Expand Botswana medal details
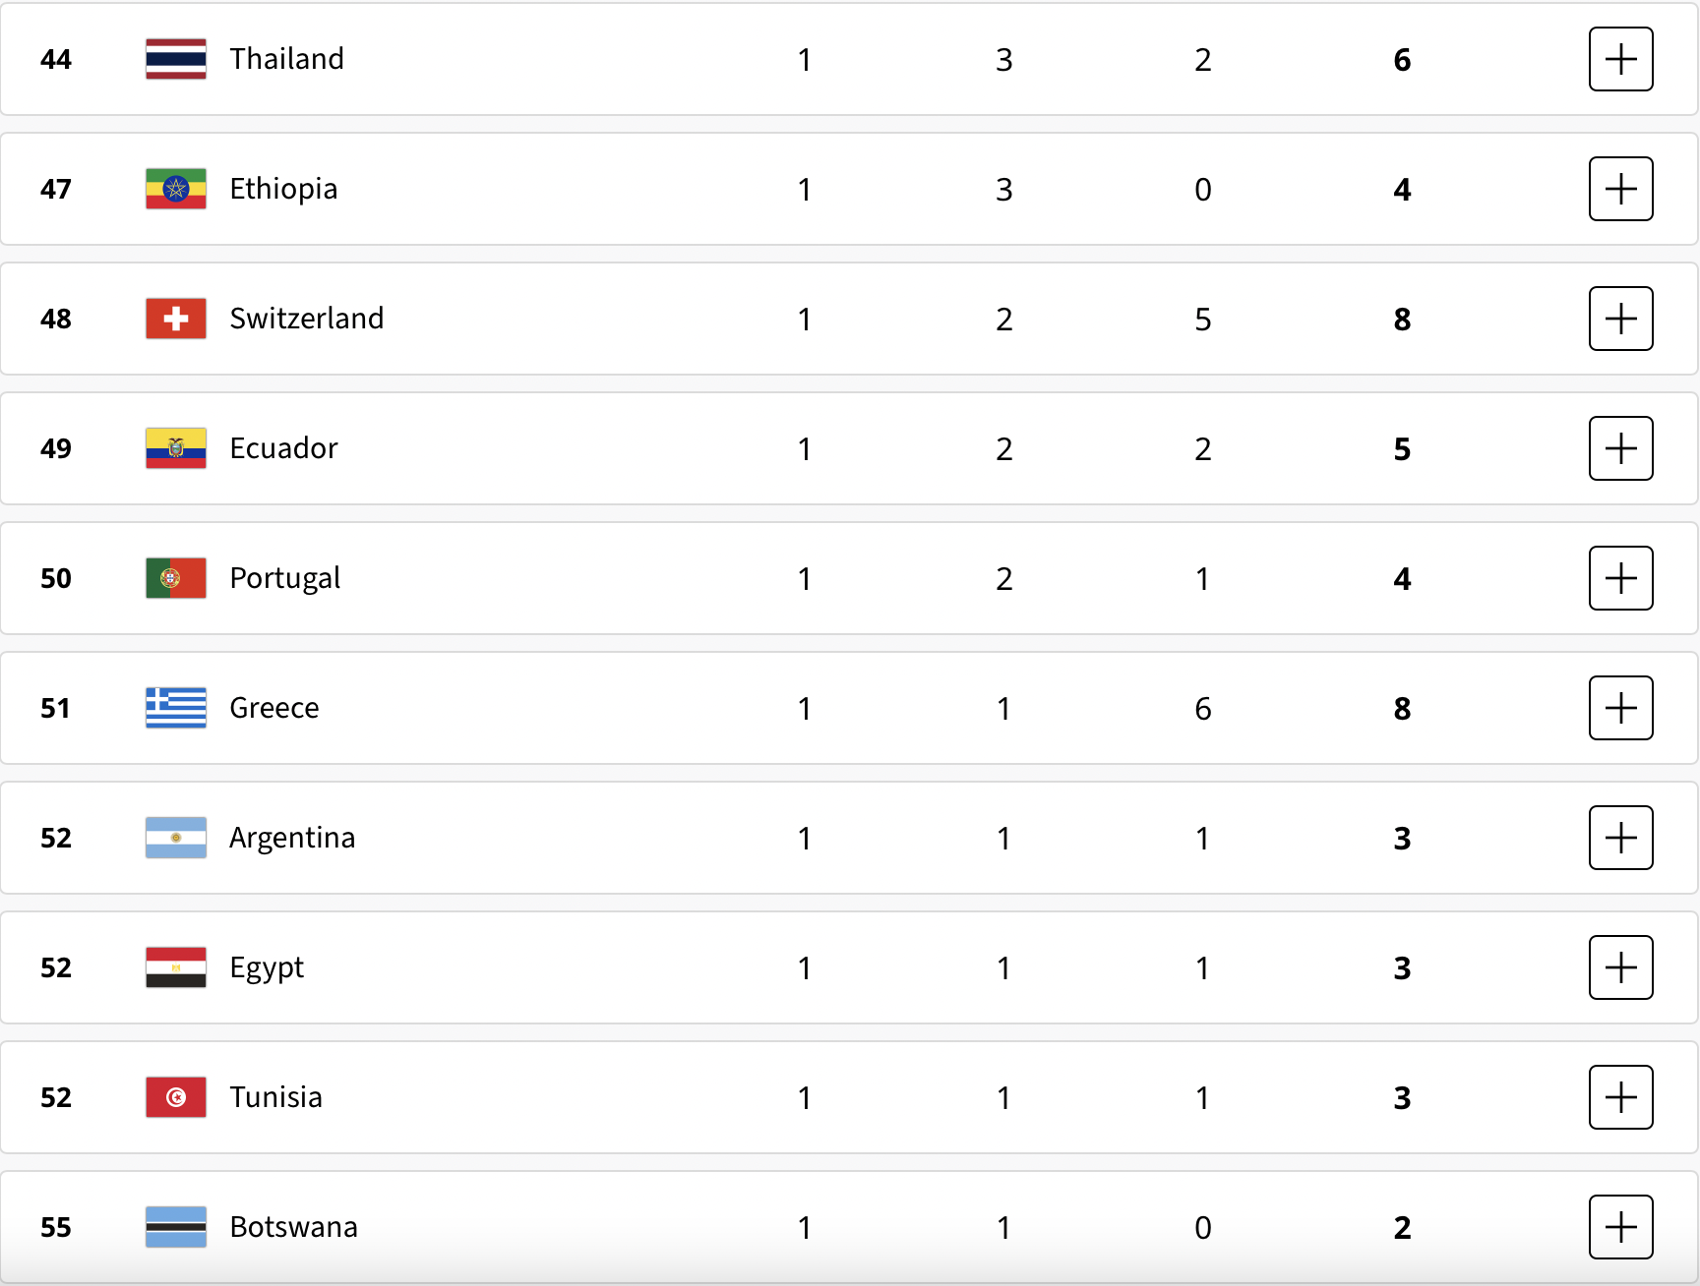Screen dimensions: 1700x1286 click(1620, 1227)
